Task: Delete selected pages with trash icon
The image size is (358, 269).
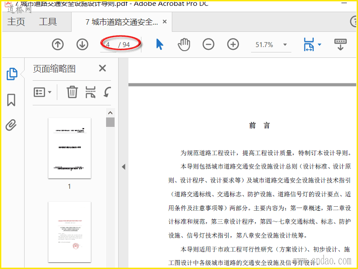Action: pyautogui.click(x=72, y=92)
